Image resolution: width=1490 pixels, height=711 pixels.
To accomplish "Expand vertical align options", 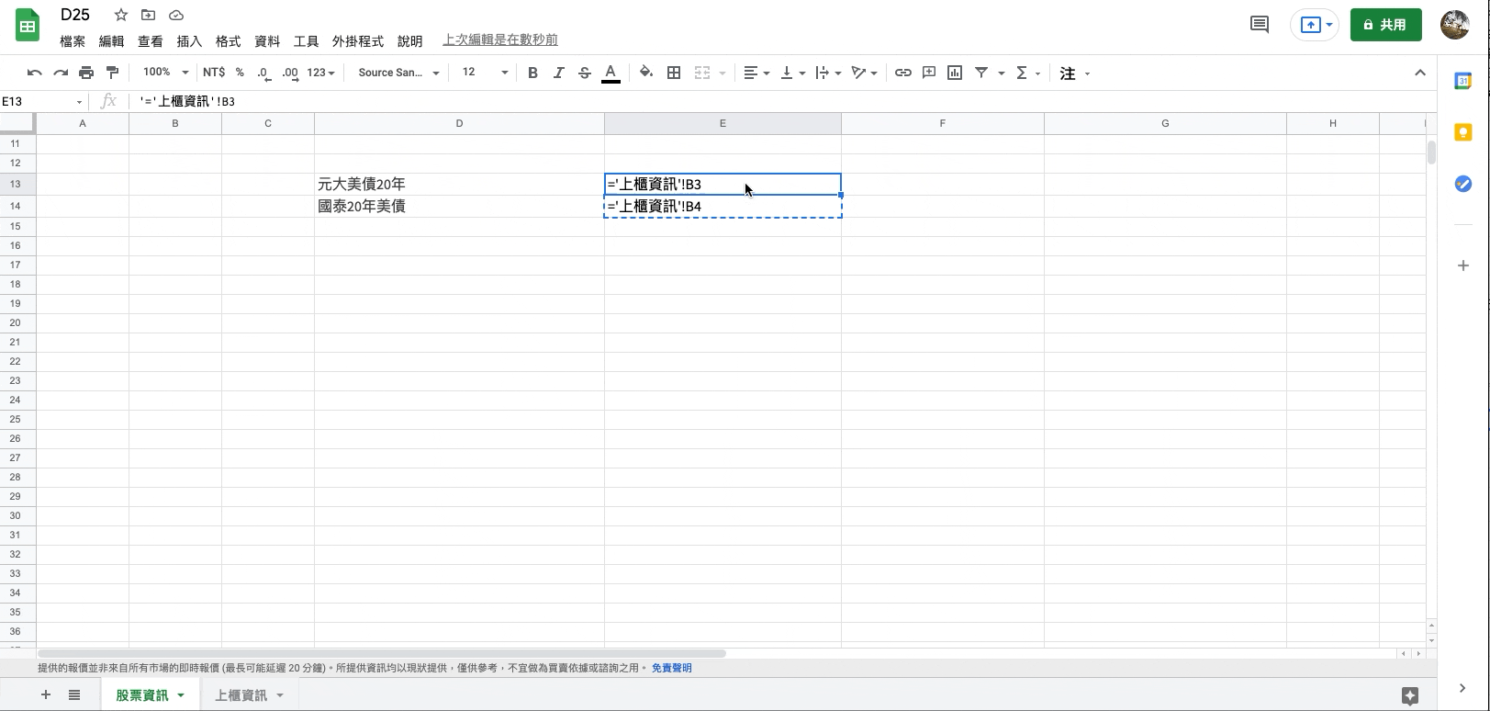I will (792, 73).
